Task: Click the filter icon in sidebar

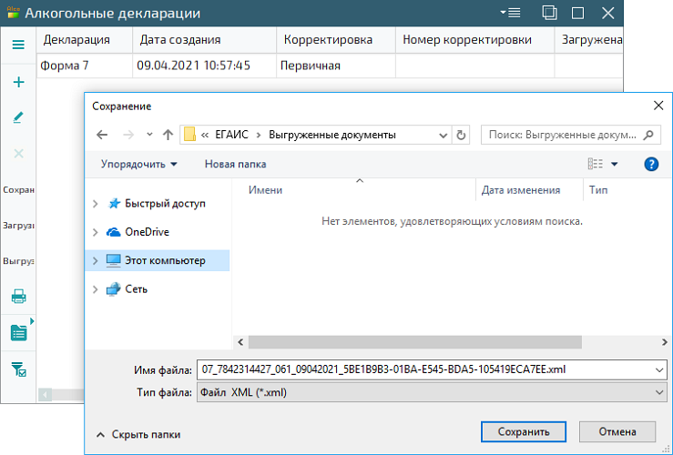Action: pos(18,369)
